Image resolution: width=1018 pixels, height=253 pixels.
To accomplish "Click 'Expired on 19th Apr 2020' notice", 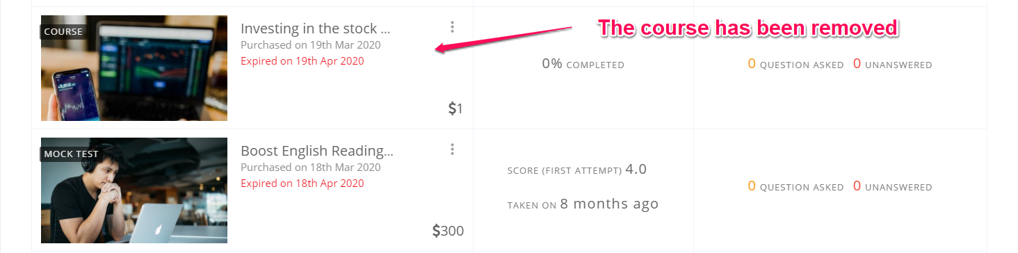I will tap(302, 61).
